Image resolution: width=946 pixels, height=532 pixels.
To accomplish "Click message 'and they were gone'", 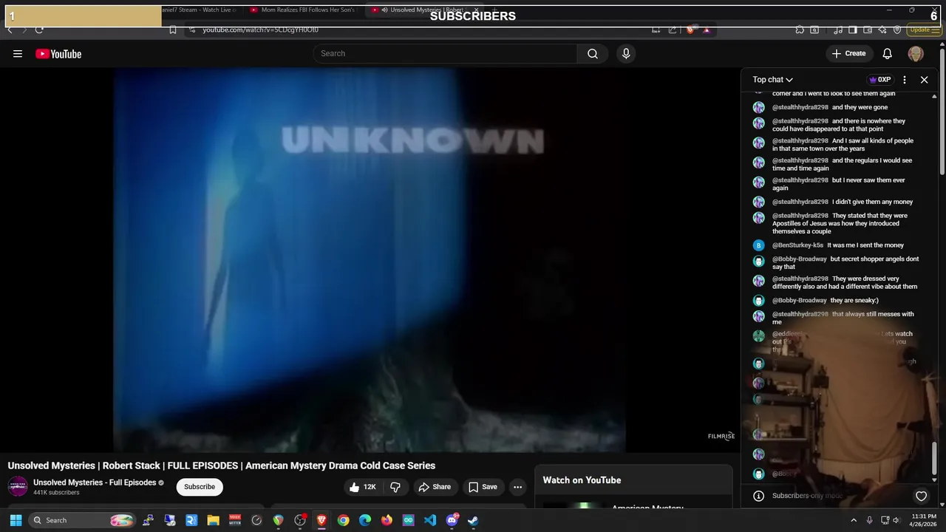I will [x=860, y=107].
